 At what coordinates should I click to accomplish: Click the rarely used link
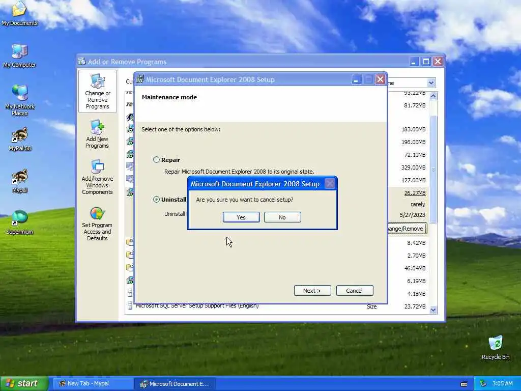pos(418,204)
